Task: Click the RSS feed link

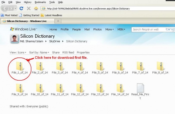Action: click(68, 53)
